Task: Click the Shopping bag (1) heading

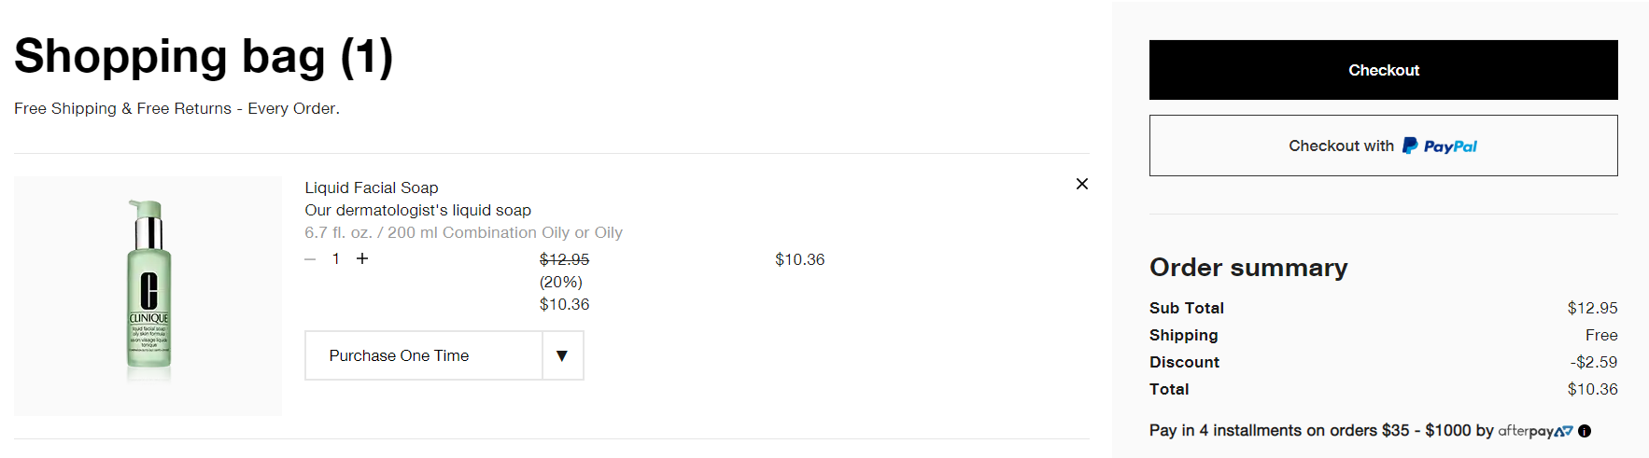Action: (204, 56)
